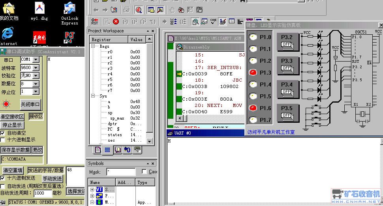383x206 pixels.
Task: Click the Disassembly window toolbar icon
Action: coord(195,22)
